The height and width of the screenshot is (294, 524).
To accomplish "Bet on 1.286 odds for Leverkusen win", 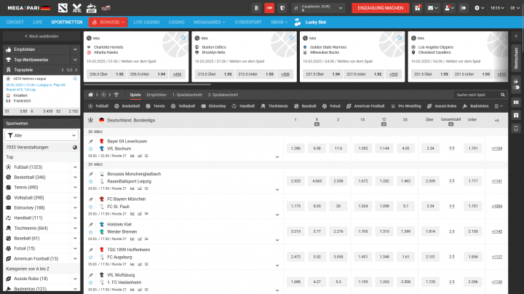I will click(295, 148).
